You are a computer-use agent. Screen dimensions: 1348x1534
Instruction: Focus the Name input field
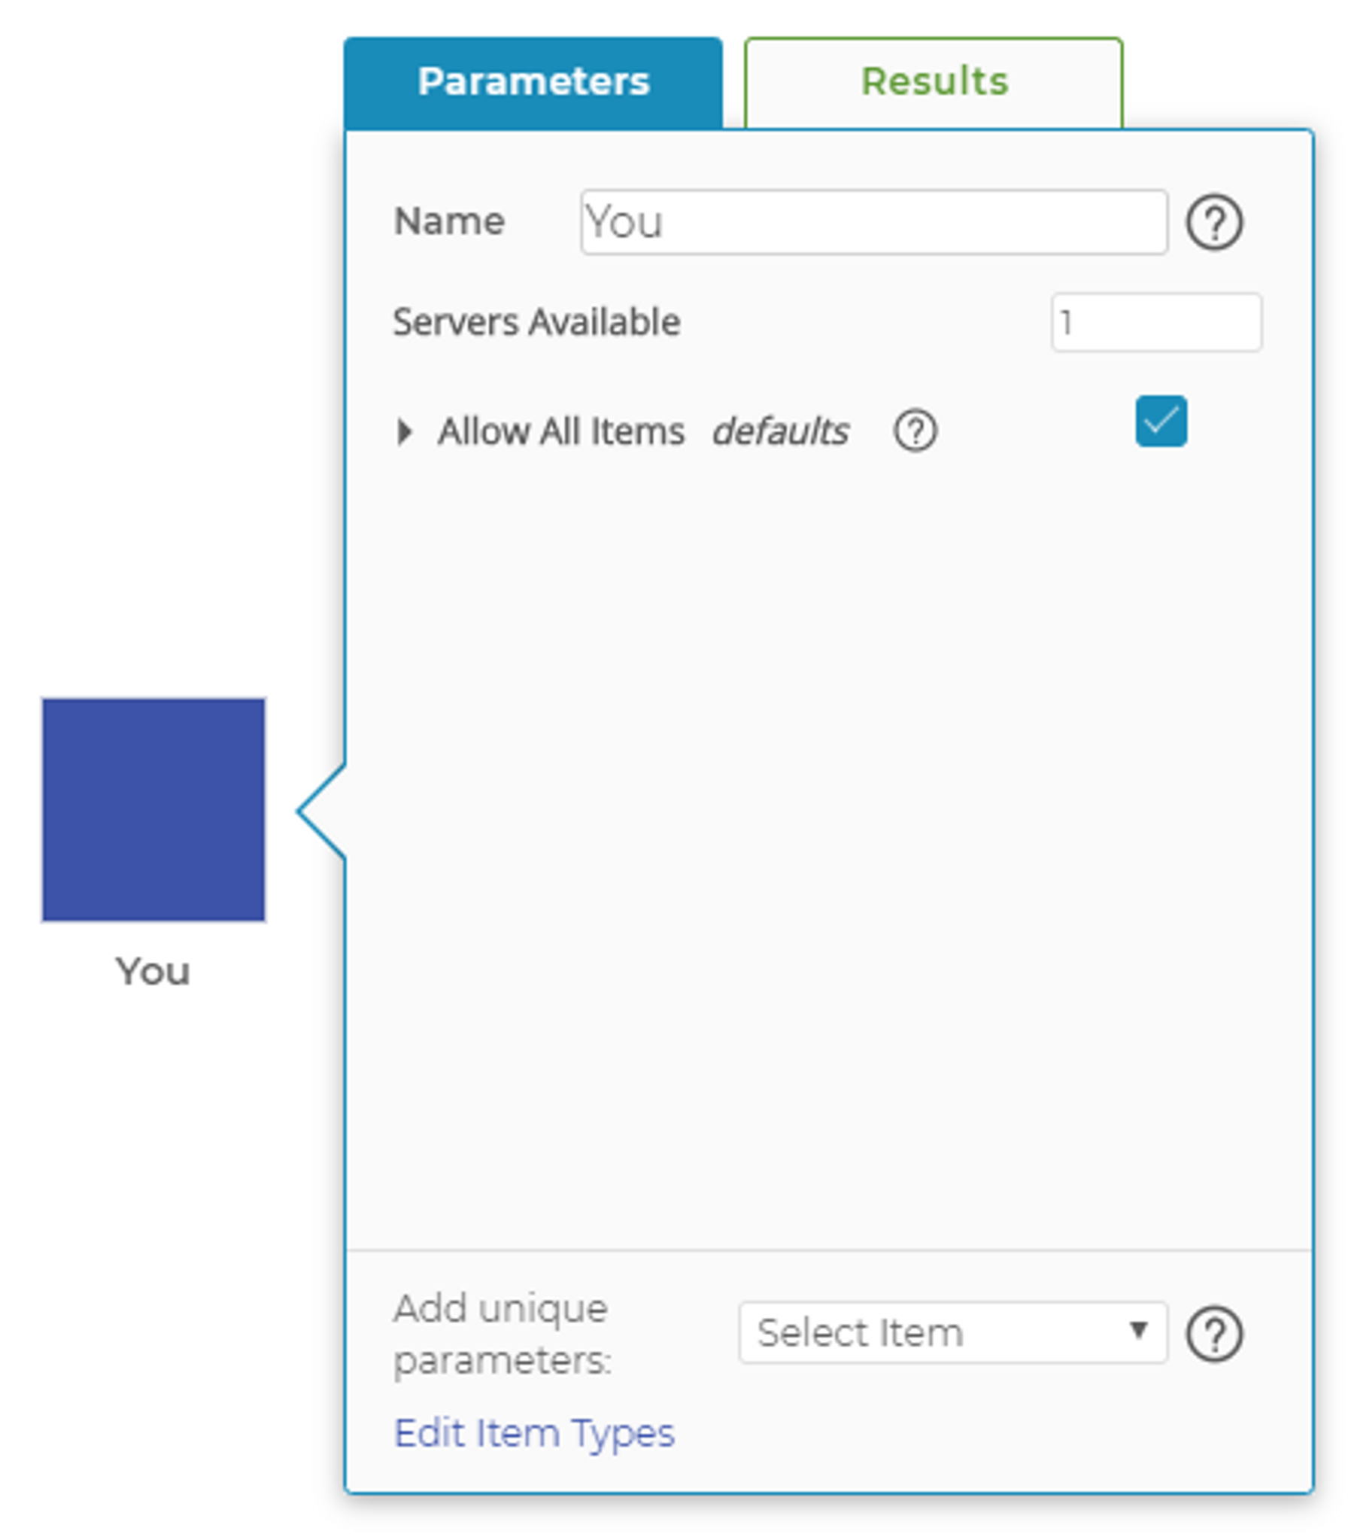873,222
